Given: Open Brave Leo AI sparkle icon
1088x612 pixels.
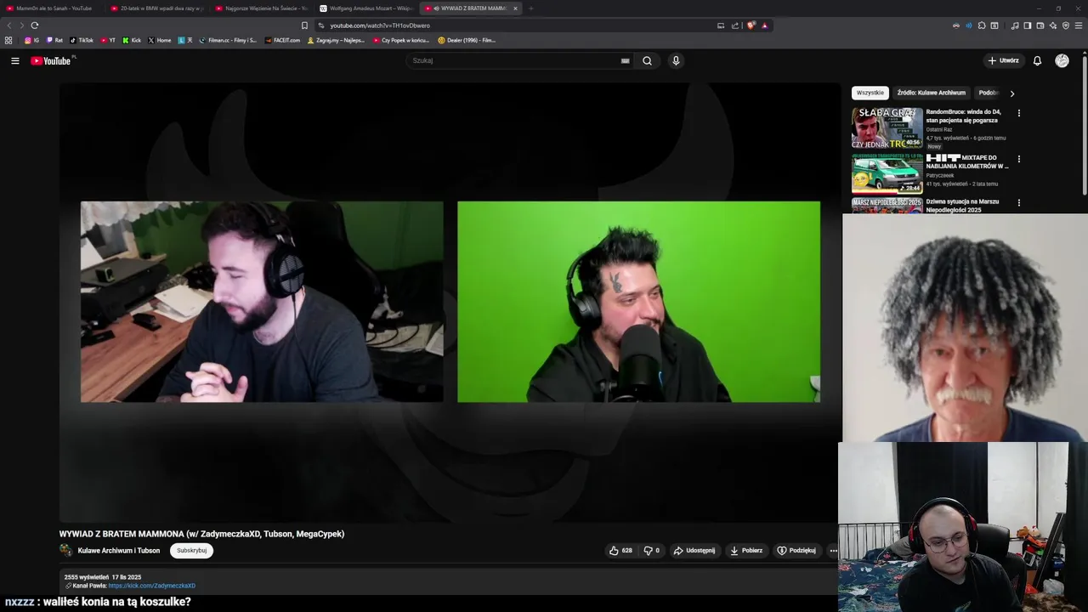Looking at the screenshot, I should tap(1053, 25).
